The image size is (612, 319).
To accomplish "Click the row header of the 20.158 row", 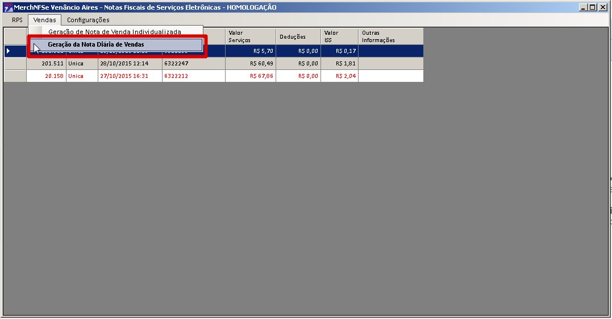I will [x=15, y=76].
